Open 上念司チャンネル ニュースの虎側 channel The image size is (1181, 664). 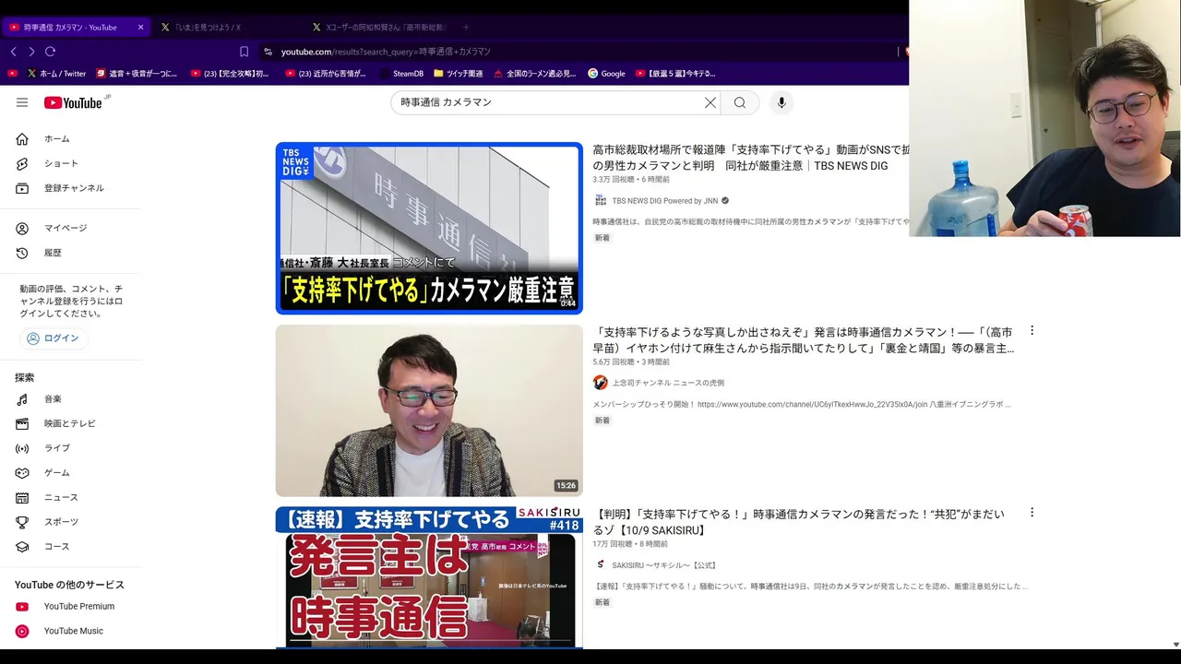[668, 383]
